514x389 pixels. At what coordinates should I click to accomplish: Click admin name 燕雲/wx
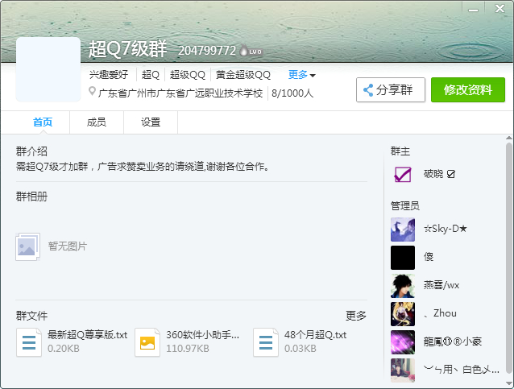coord(441,285)
